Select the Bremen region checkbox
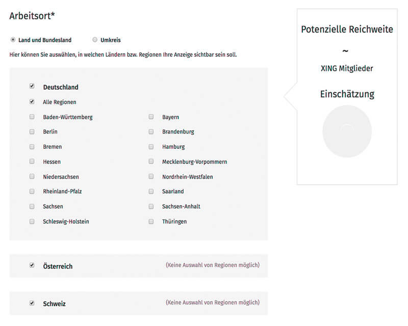 pyautogui.click(x=32, y=147)
